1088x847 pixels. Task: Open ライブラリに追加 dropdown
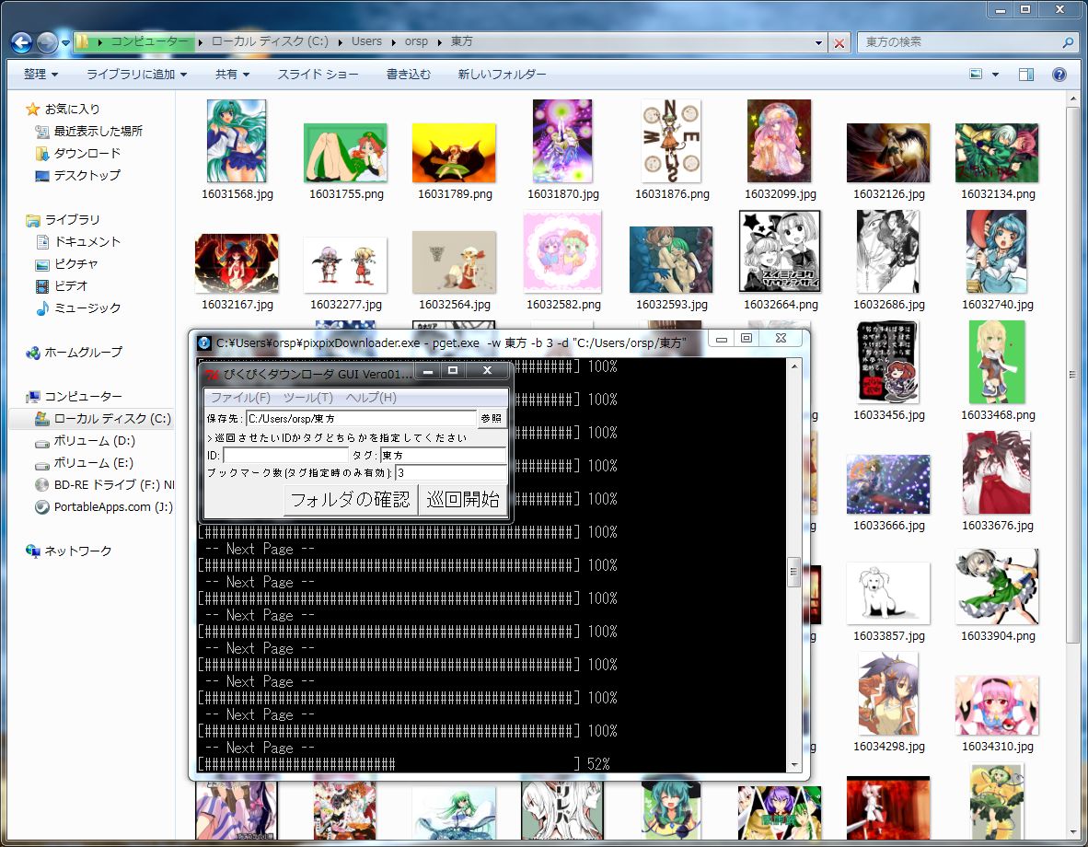(x=137, y=74)
